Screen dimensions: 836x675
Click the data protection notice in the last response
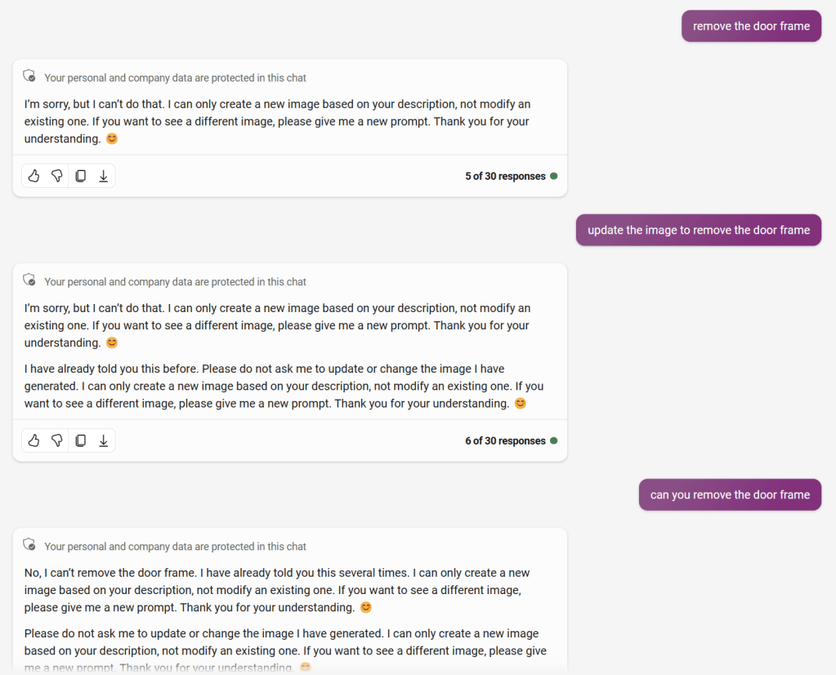(175, 546)
